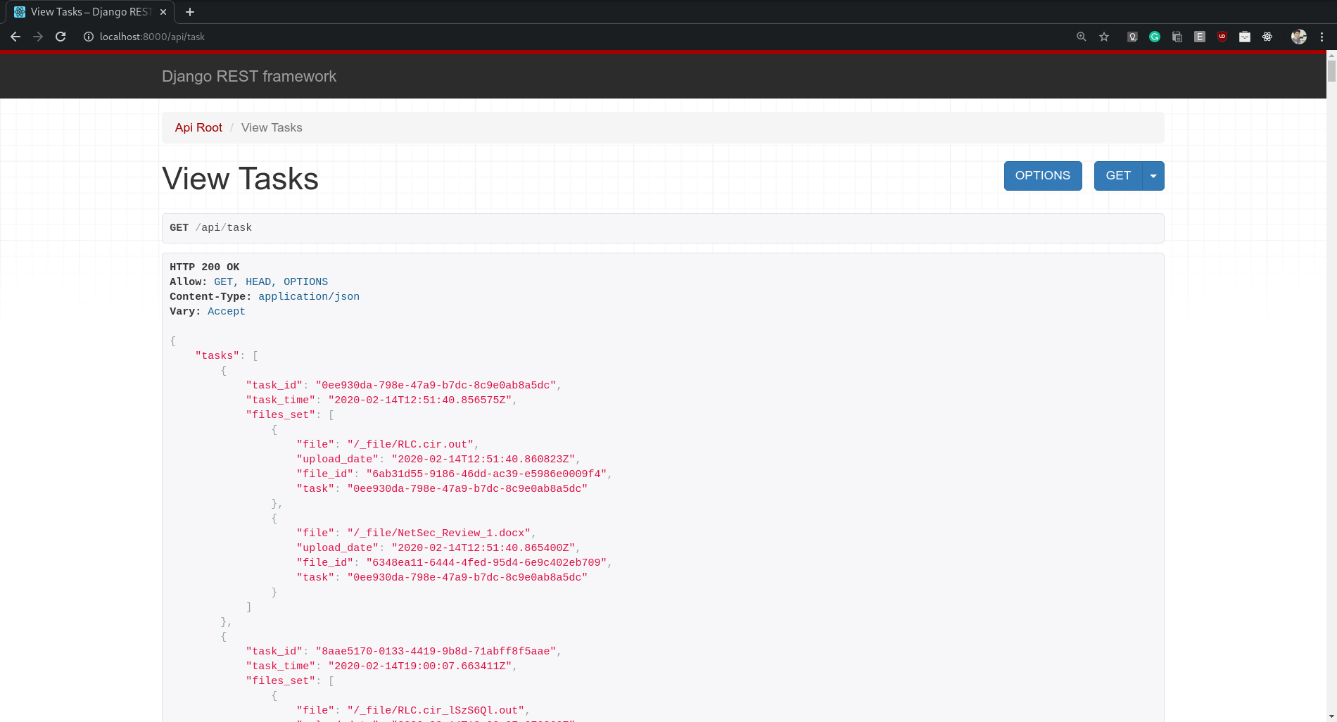The image size is (1337, 722).
Task: Reload the current page
Action: pyautogui.click(x=61, y=37)
